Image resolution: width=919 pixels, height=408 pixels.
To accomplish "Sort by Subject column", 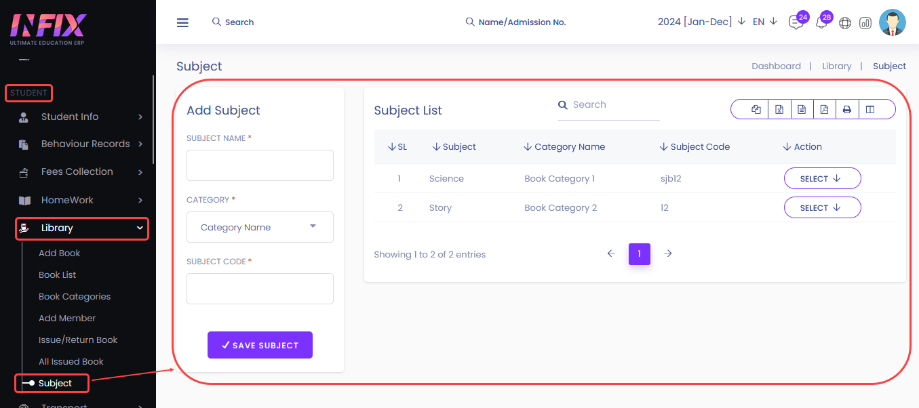I will 454,146.
